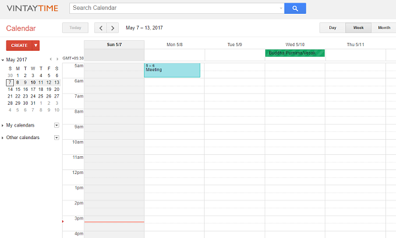The image size is (396, 238).
Task: Open Other calendars options dropdown
Action: pos(57,138)
